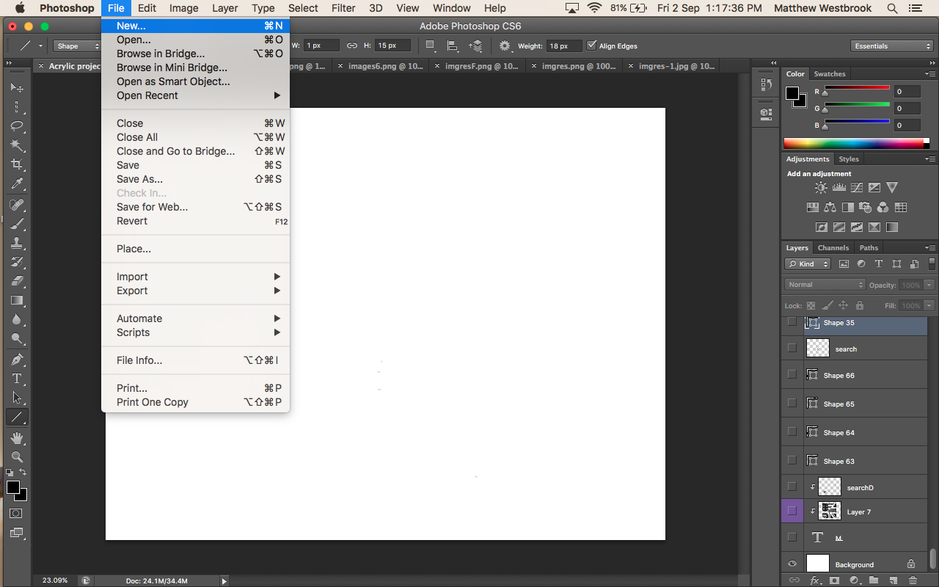Add a Brightness/Contrast adjustment
Viewport: 939px width, 587px height.
point(821,188)
